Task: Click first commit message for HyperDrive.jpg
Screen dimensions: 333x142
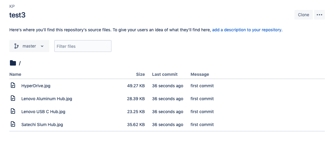Action: click(x=202, y=86)
